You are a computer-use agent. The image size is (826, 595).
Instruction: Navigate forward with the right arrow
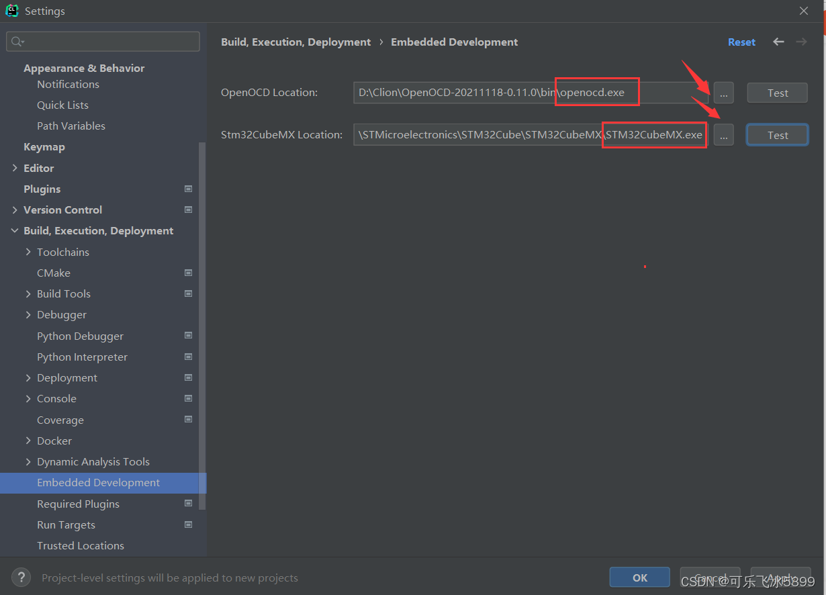pyautogui.click(x=801, y=42)
